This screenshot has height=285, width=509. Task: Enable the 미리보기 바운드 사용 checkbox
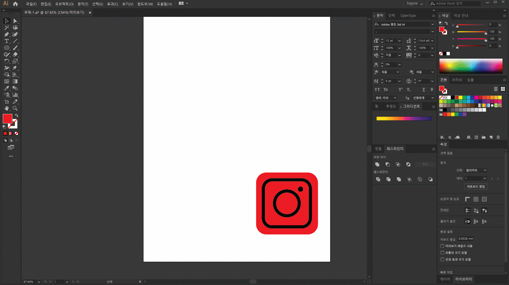442,246
